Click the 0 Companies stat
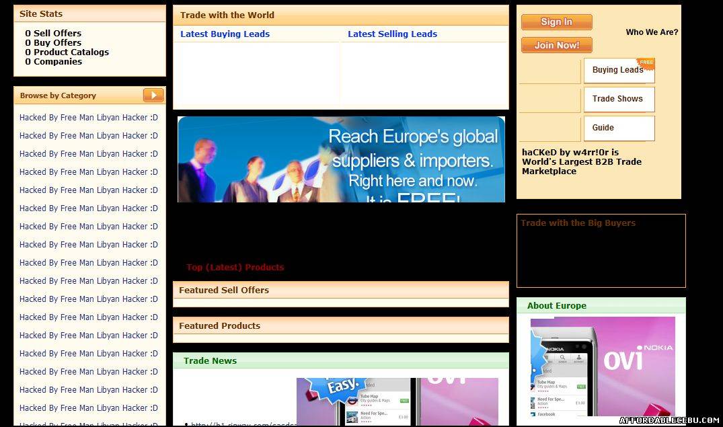This screenshot has height=427, width=723. coord(54,62)
